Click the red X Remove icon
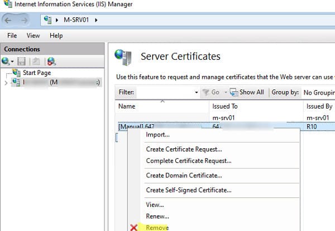335x231 pixels. (134, 228)
